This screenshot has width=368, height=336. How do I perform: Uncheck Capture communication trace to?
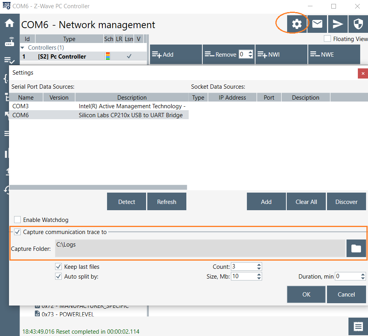pos(18,232)
